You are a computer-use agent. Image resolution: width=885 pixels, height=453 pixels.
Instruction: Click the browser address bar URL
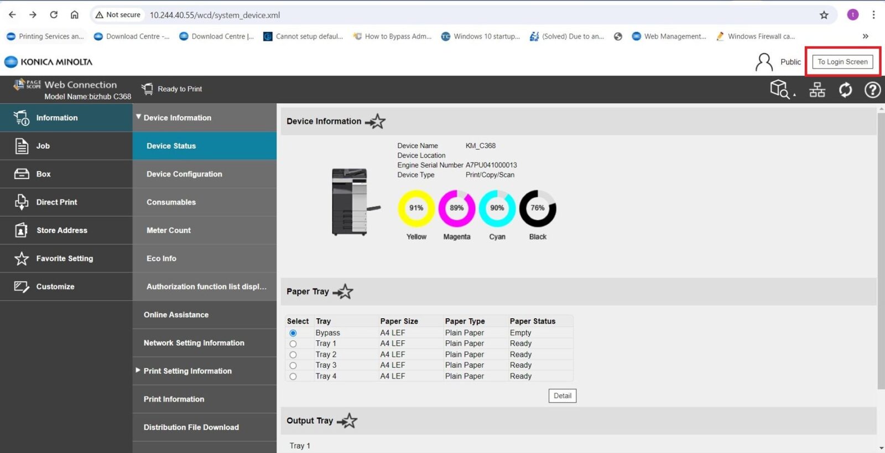(x=215, y=15)
